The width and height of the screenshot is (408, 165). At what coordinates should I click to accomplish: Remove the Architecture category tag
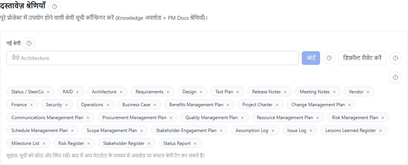tap(121, 92)
